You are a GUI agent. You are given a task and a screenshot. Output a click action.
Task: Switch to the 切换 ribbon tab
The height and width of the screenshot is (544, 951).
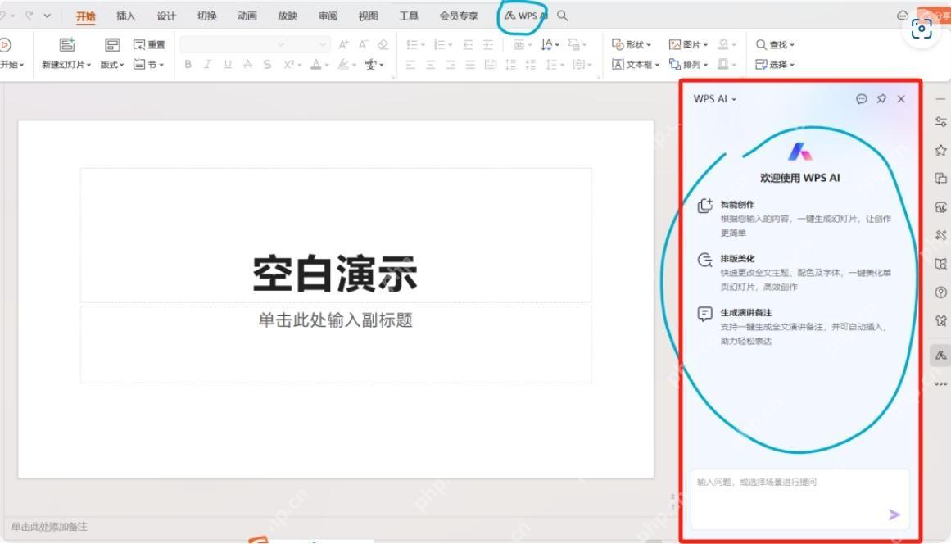pos(206,16)
